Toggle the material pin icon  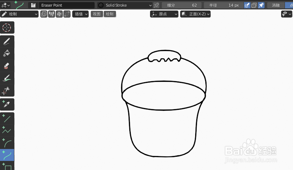point(156,5)
